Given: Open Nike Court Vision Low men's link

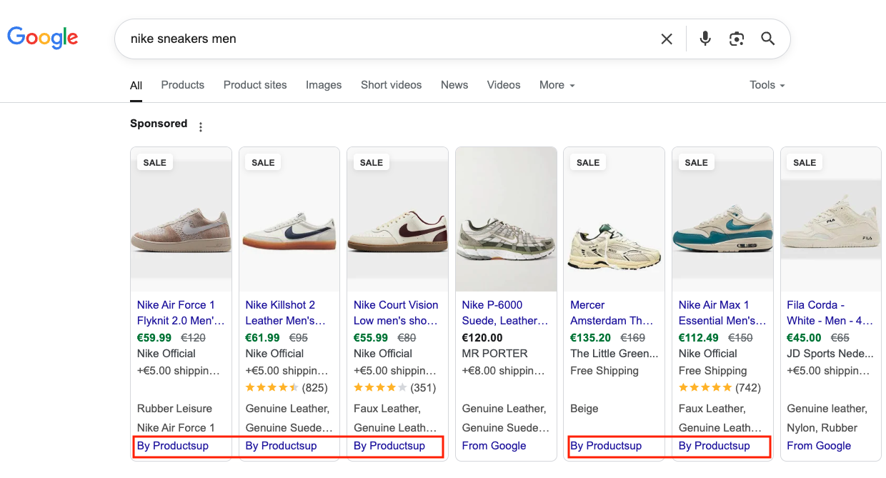Looking at the screenshot, I should coord(396,313).
